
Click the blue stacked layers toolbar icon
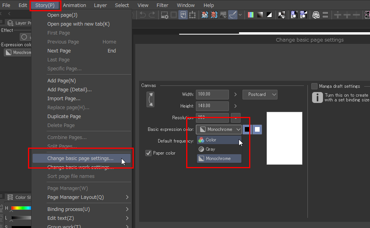click(x=204, y=15)
